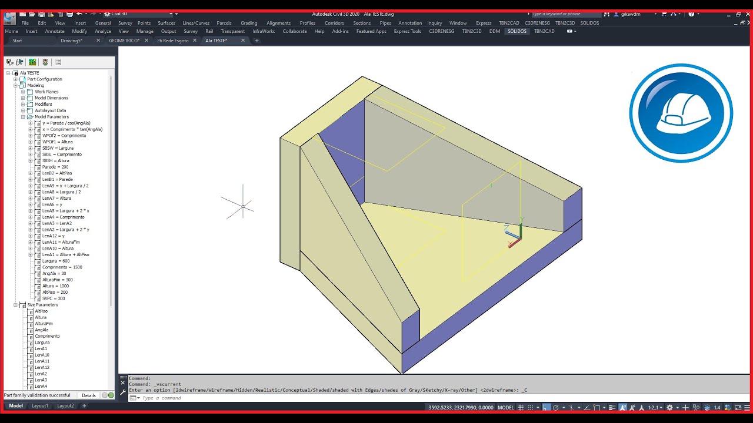The image size is (753, 423).
Task: Close the Drawing5* tab
Action: [x=98, y=41]
